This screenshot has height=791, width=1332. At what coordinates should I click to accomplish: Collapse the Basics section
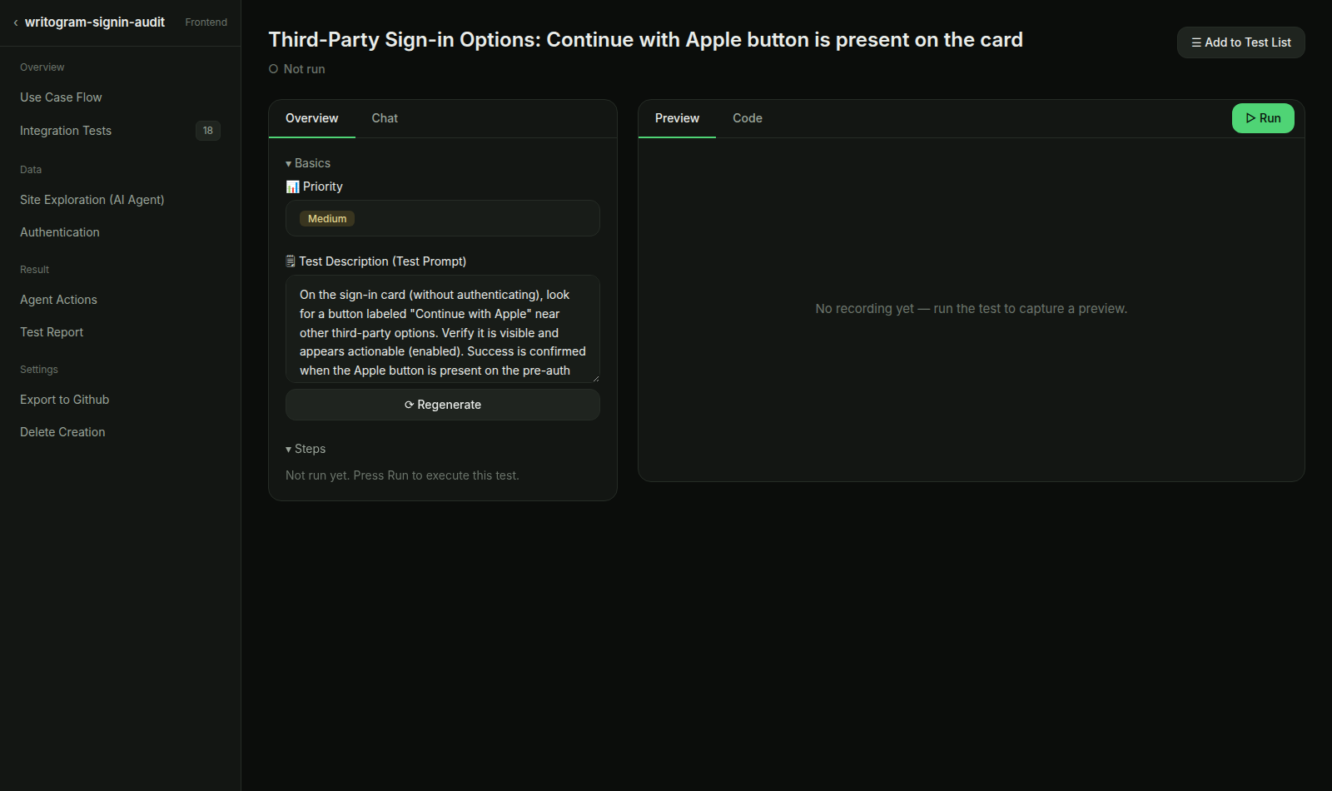pyautogui.click(x=308, y=163)
